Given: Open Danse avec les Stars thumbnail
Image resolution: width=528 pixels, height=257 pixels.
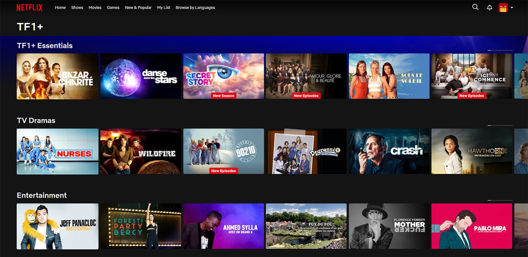Looking at the screenshot, I should (x=141, y=76).
